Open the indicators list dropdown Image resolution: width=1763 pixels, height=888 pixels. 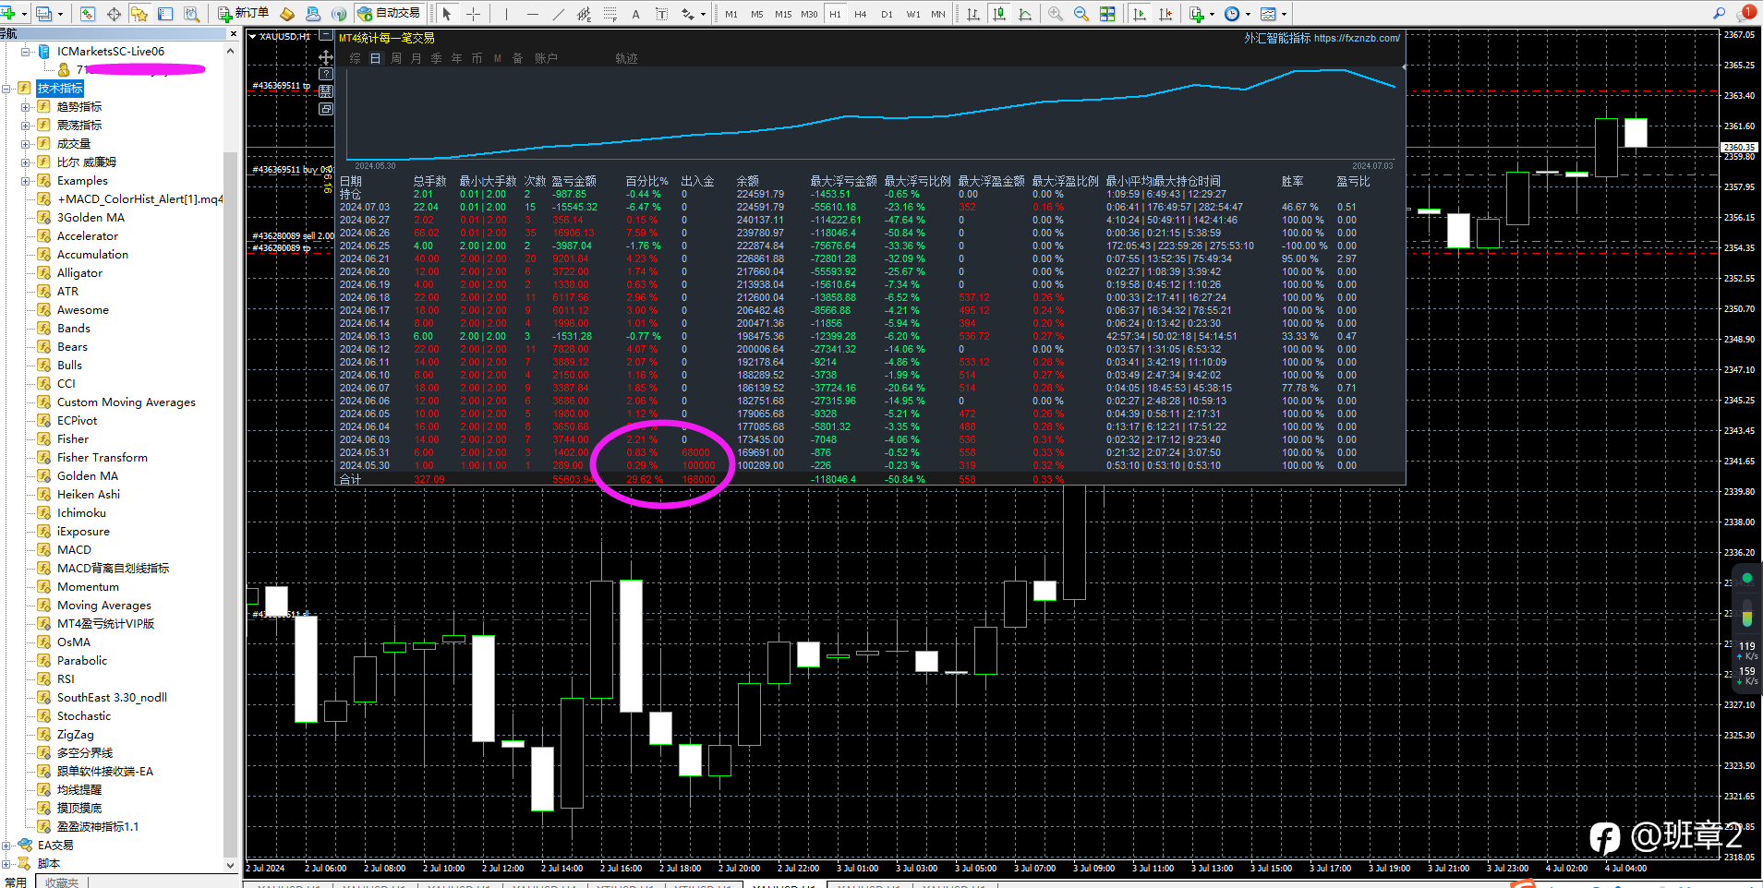1211,14
